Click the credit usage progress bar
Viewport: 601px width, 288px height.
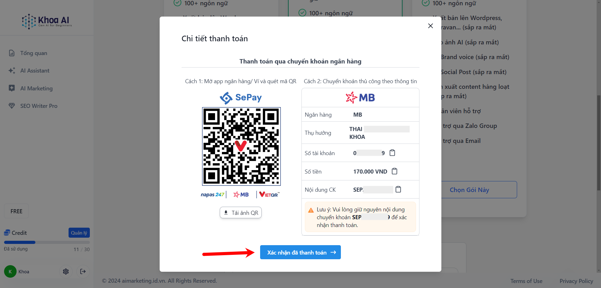click(x=47, y=242)
